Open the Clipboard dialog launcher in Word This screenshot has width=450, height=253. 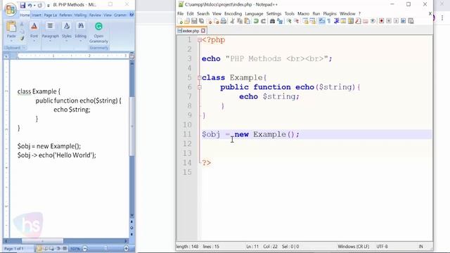24,48
